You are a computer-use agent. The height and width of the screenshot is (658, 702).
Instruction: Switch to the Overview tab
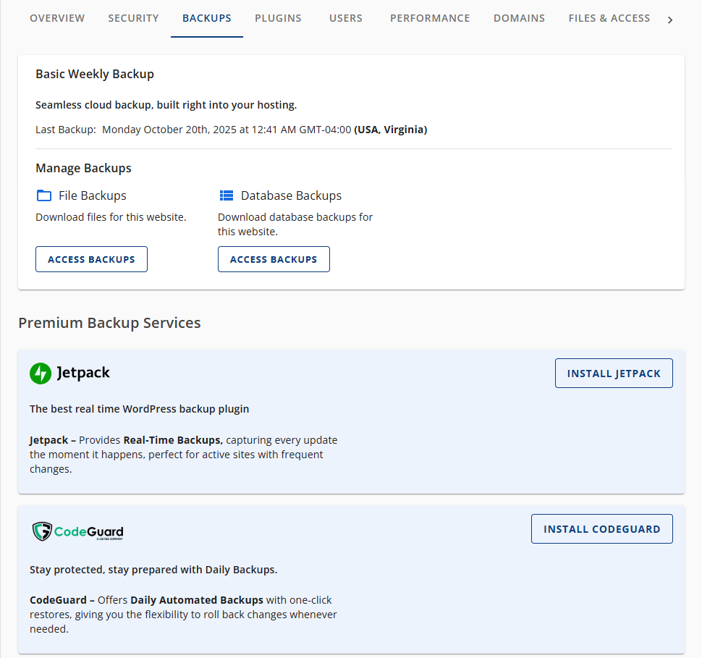(57, 18)
